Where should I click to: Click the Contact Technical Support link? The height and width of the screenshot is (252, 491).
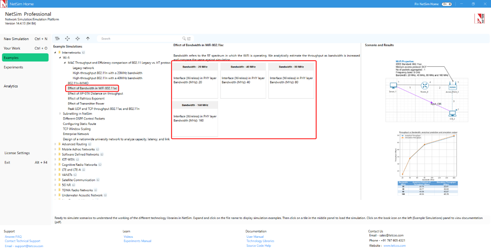(23, 241)
